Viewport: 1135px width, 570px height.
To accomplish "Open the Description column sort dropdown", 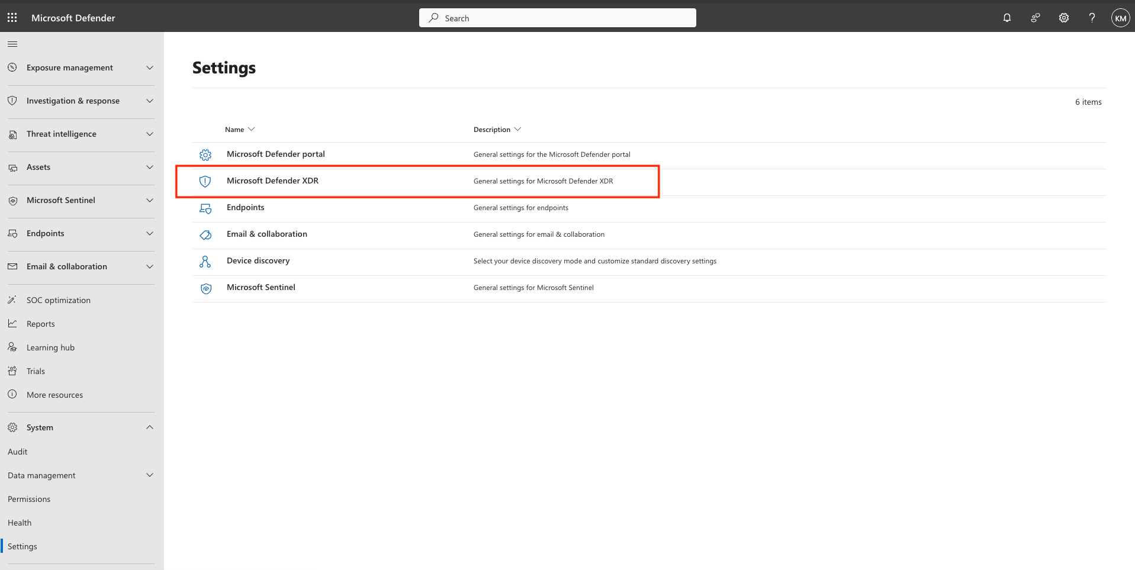I will point(517,130).
